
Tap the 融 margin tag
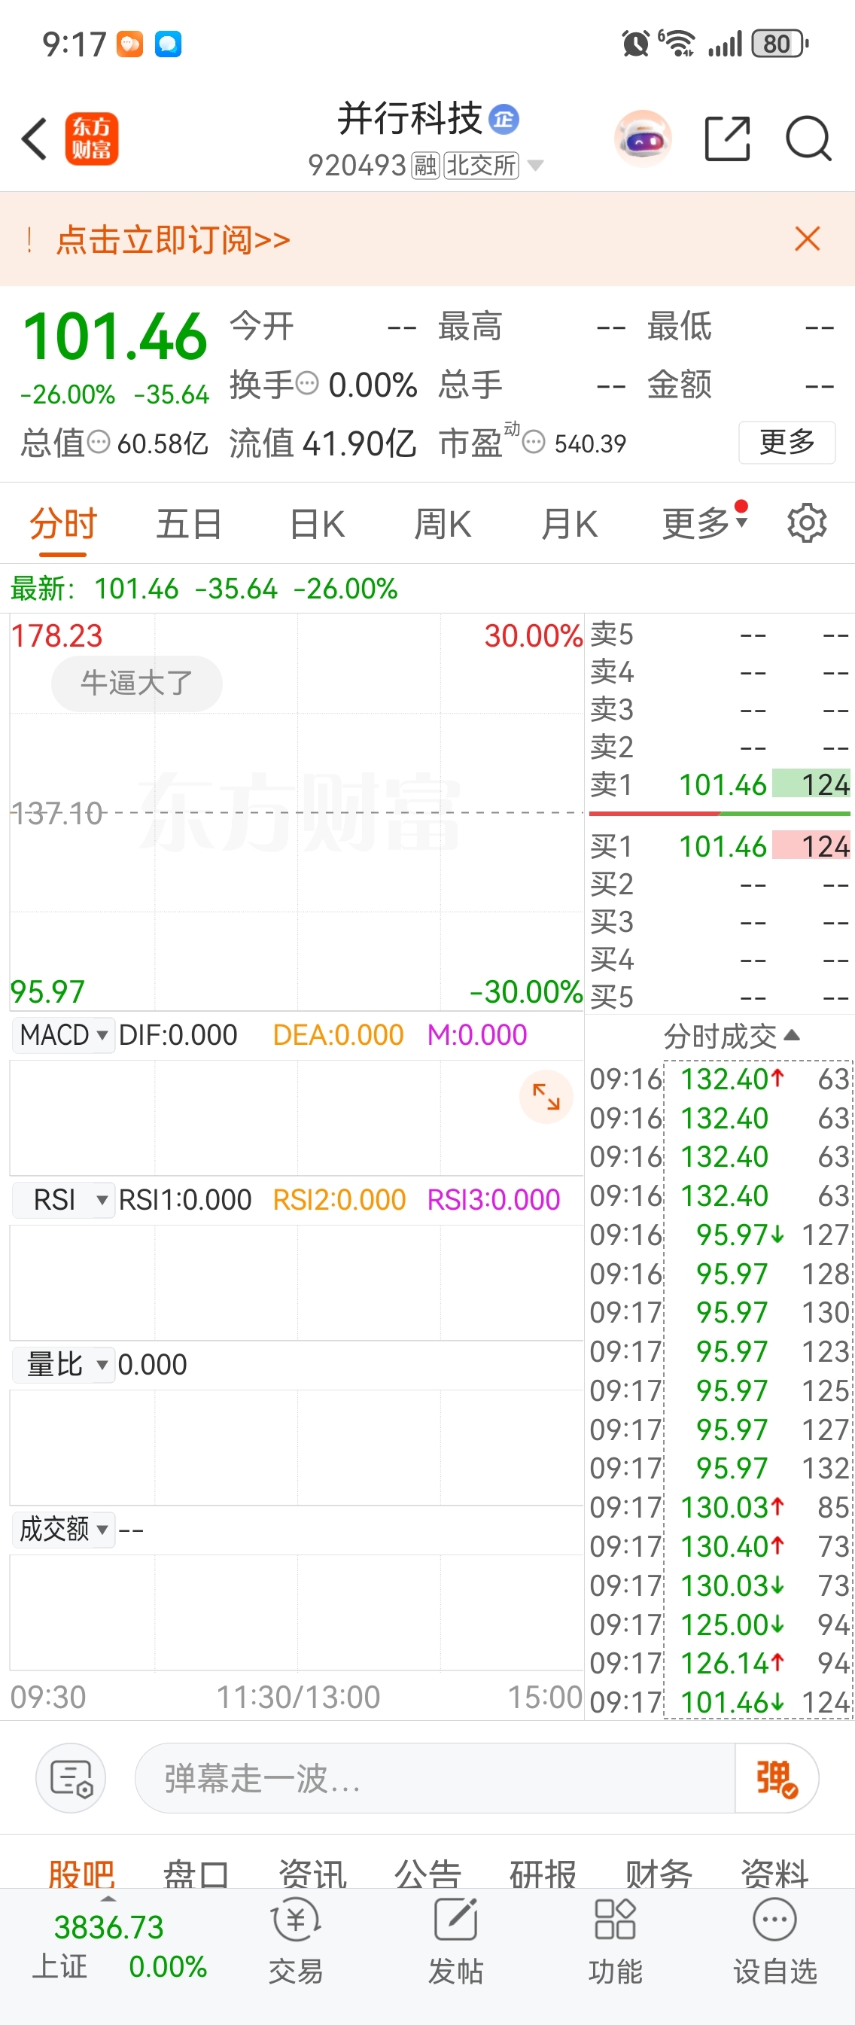click(x=426, y=165)
